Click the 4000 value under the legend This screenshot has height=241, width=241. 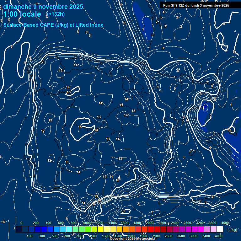pyautogui.click(x=219, y=236)
